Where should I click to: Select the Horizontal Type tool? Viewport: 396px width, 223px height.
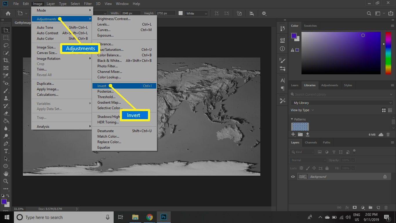(6, 151)
